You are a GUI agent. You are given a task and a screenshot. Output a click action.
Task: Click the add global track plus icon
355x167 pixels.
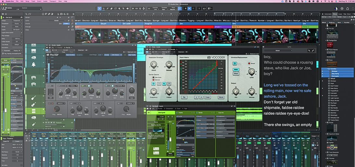[73, 14]
